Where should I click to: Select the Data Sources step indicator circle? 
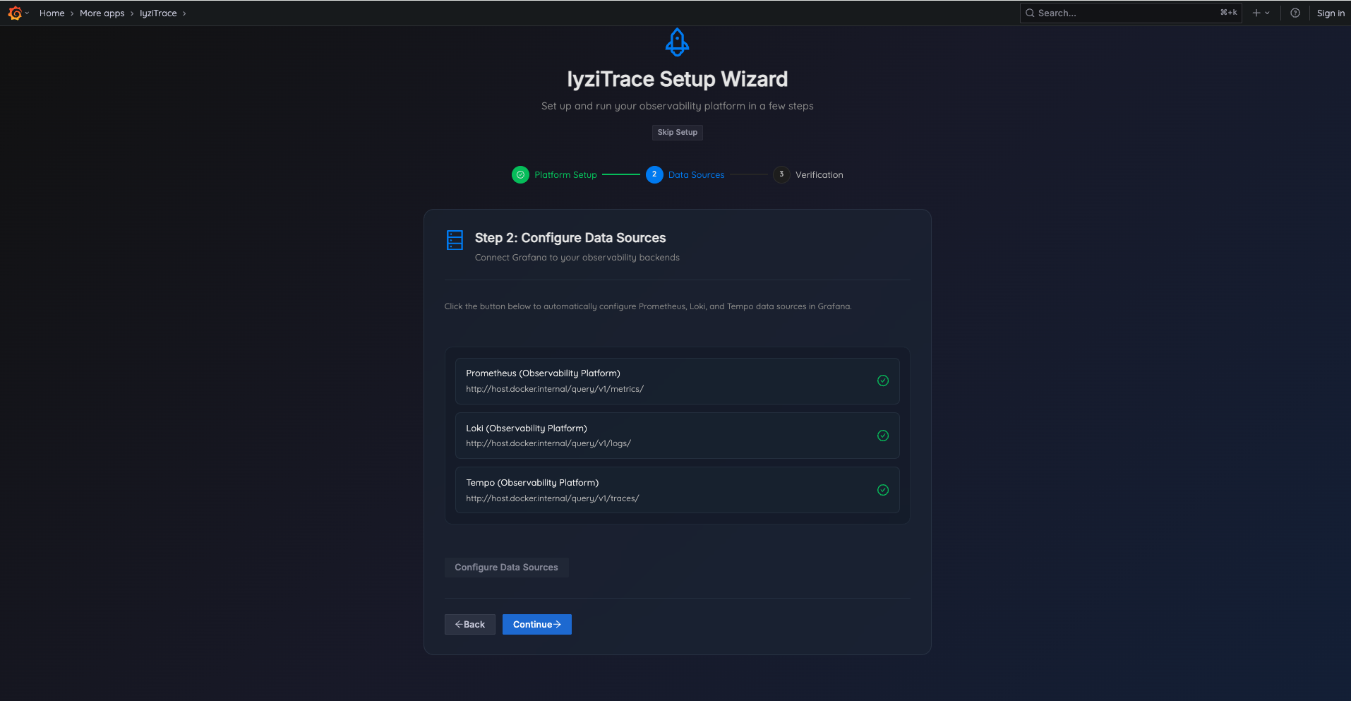point(654,174)
